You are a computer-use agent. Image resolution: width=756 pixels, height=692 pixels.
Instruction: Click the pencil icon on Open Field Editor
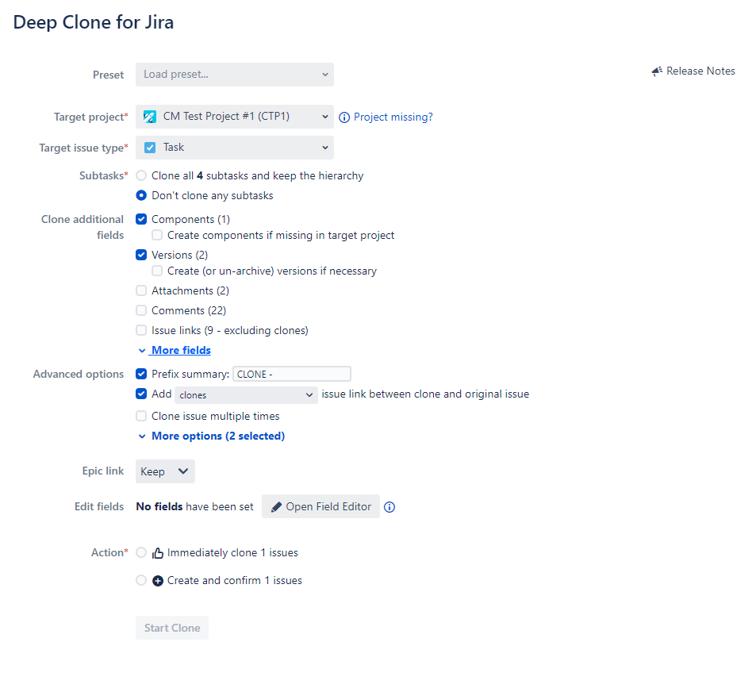(x=277, y=506)
